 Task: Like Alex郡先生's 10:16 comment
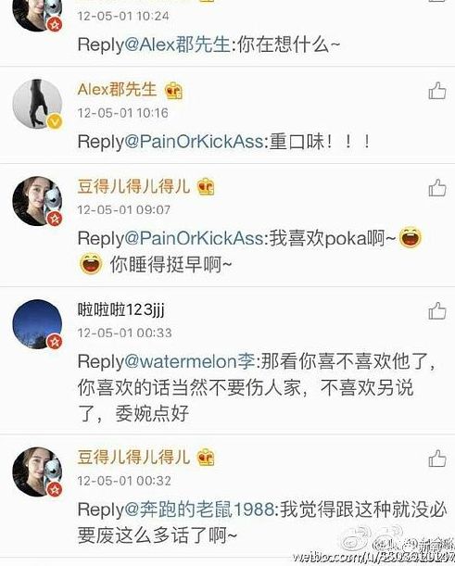click(437, 90)
